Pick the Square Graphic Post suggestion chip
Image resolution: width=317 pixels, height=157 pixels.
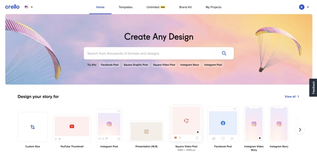[136, 65]
